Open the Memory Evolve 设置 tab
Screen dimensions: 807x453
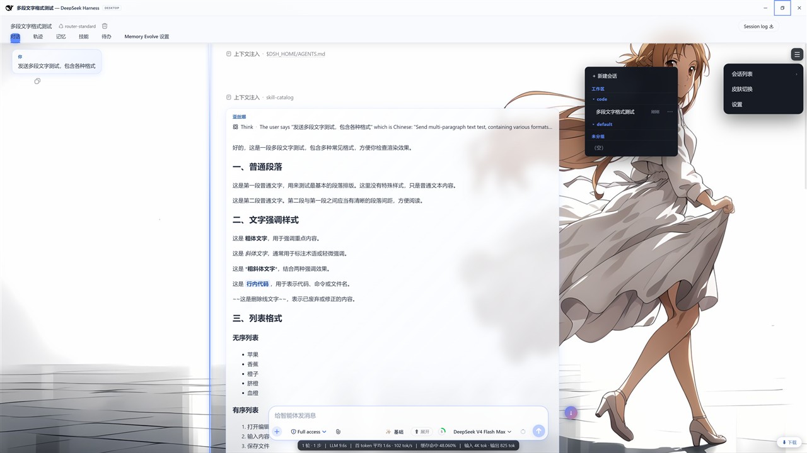(x=147, y=37)
